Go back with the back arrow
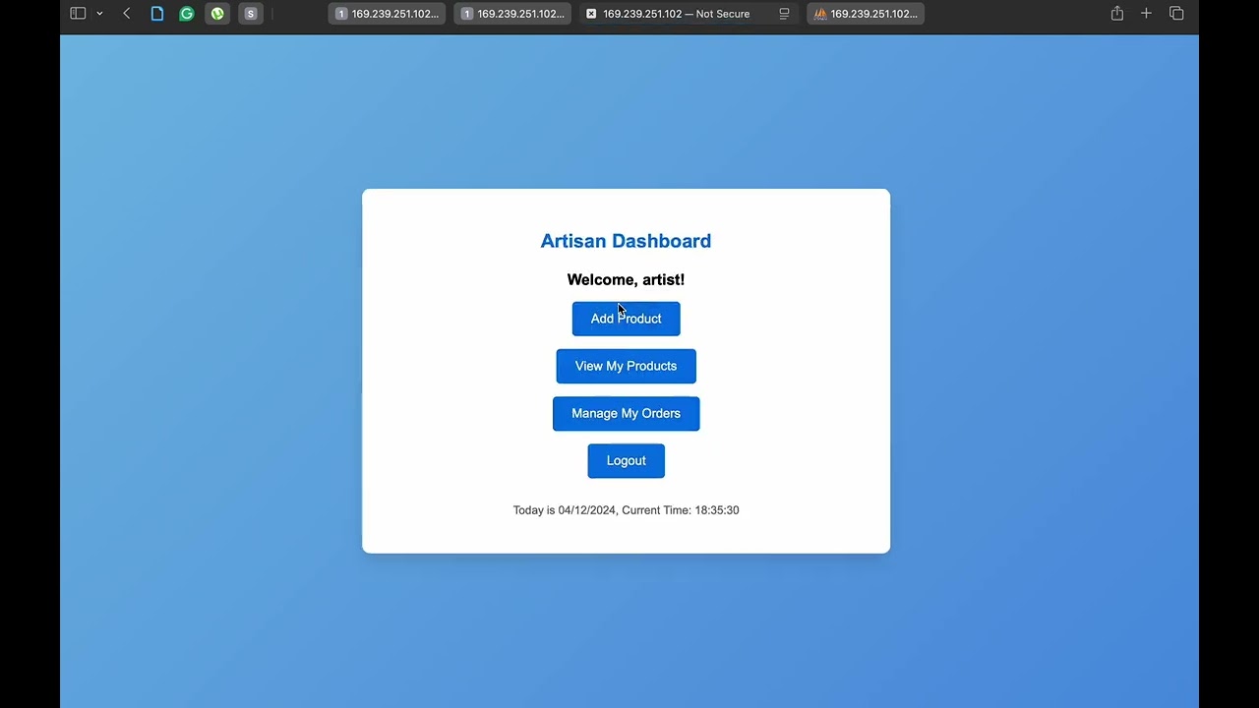The image size is (1259, 708). 126,14
